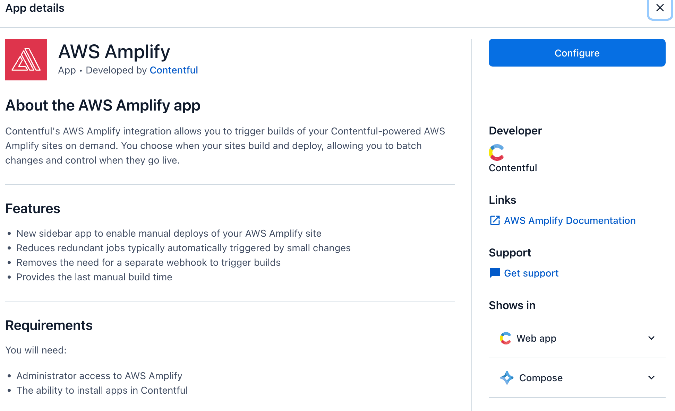675x411 pixels.
Task: Click the Compose diamond icon
Action: [507, 377]
